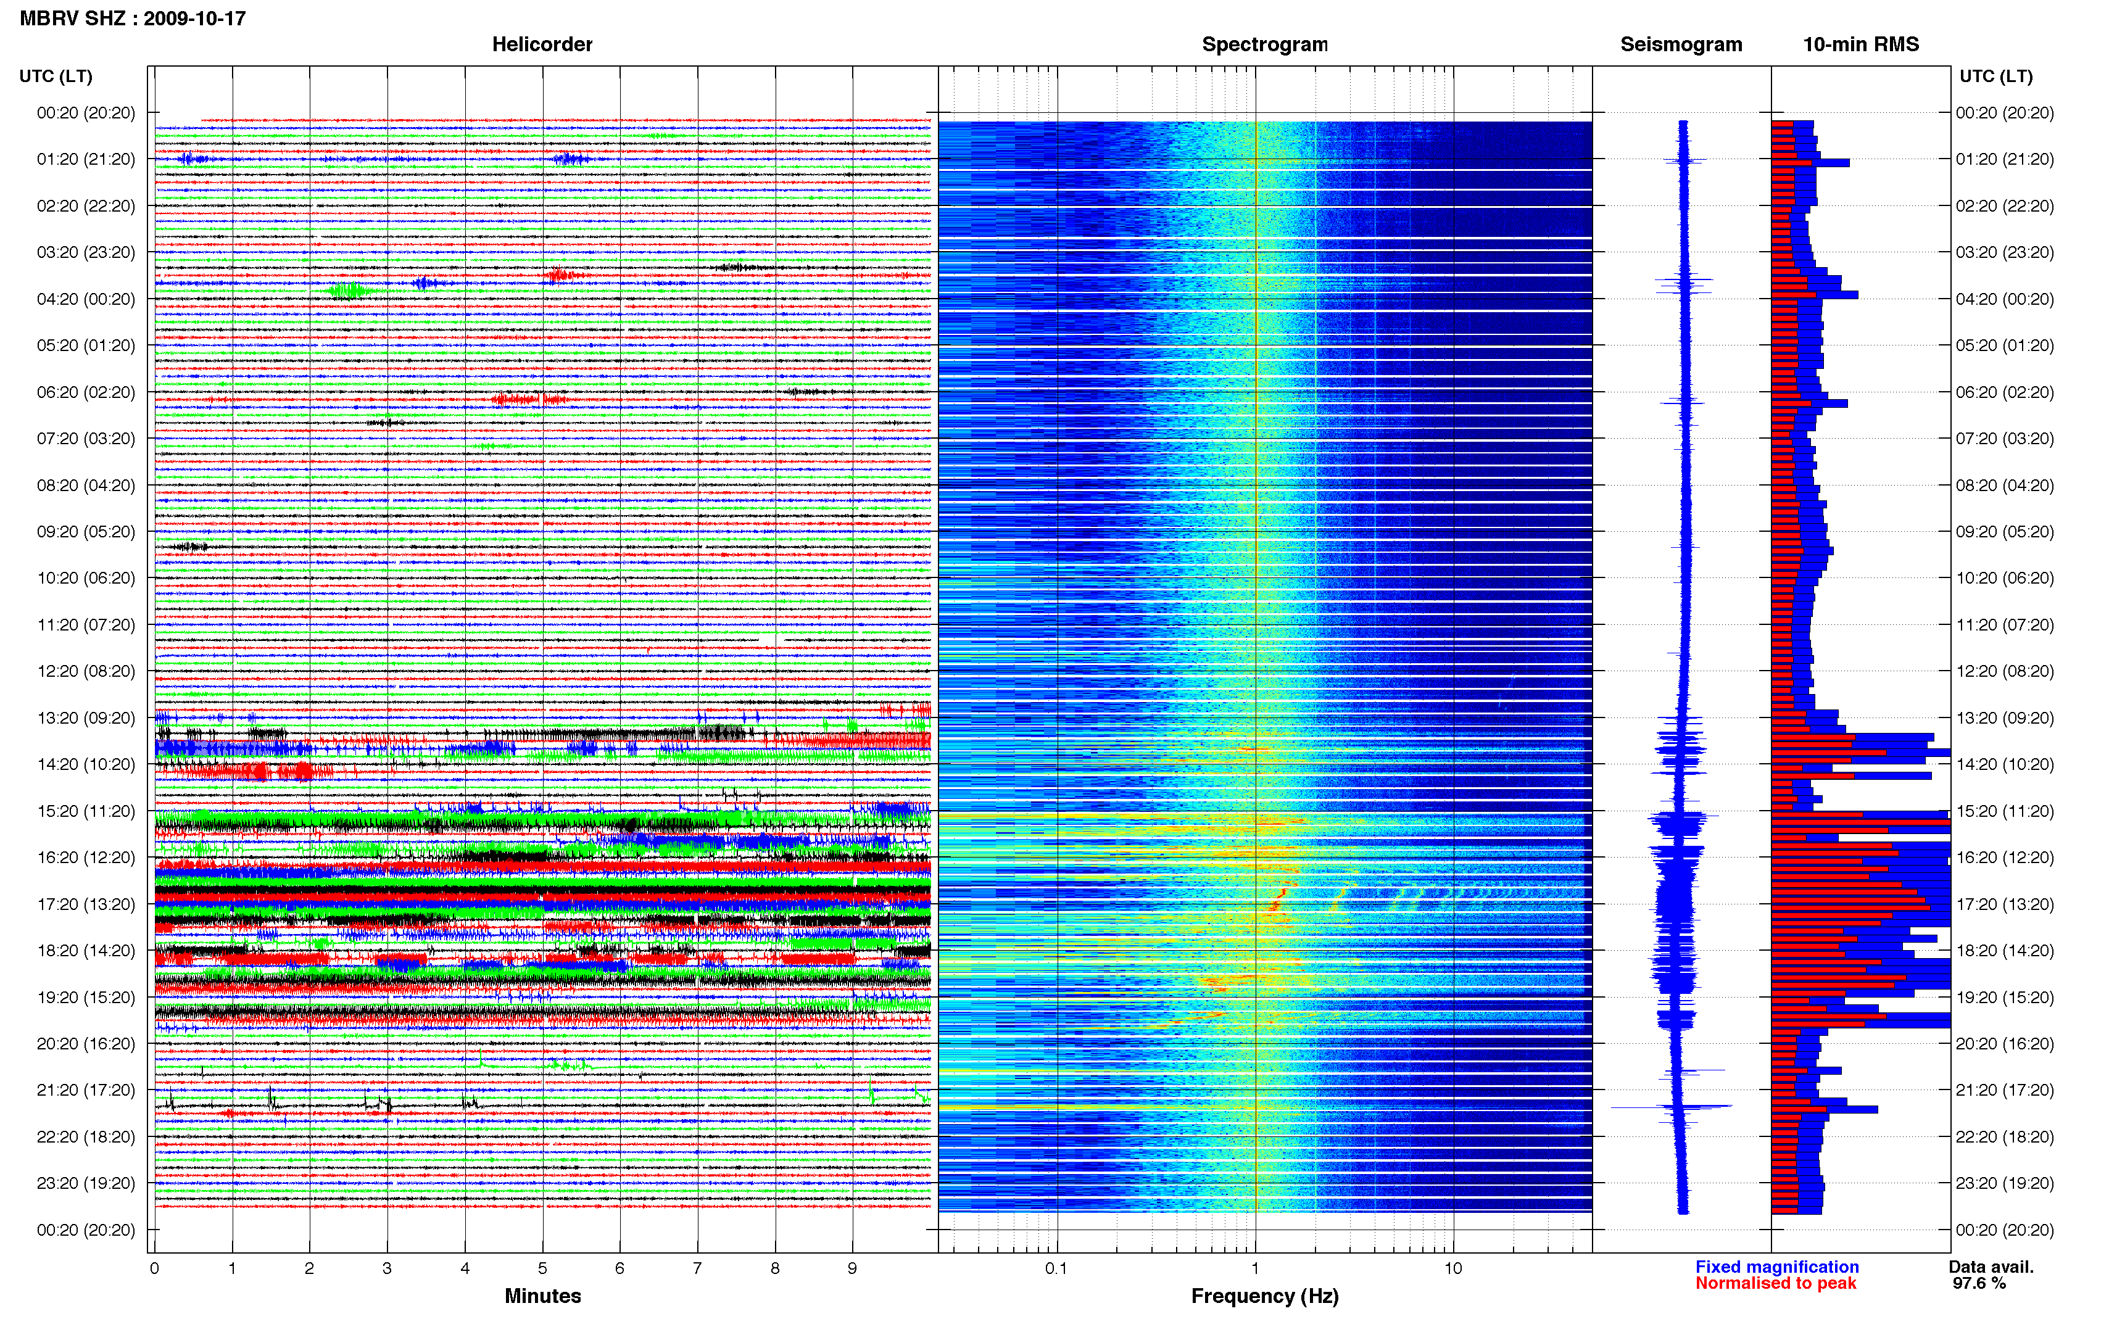Click right axis label 09:20 (05:20)
2109x1319 pixels.
(x=2004, y=531)
